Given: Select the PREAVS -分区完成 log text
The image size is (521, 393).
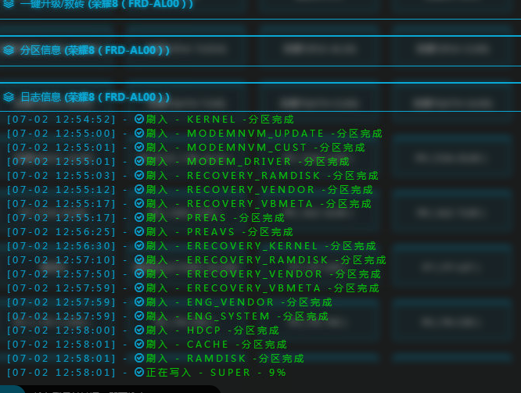Looking at the screenshot, I should pos(240,232).
